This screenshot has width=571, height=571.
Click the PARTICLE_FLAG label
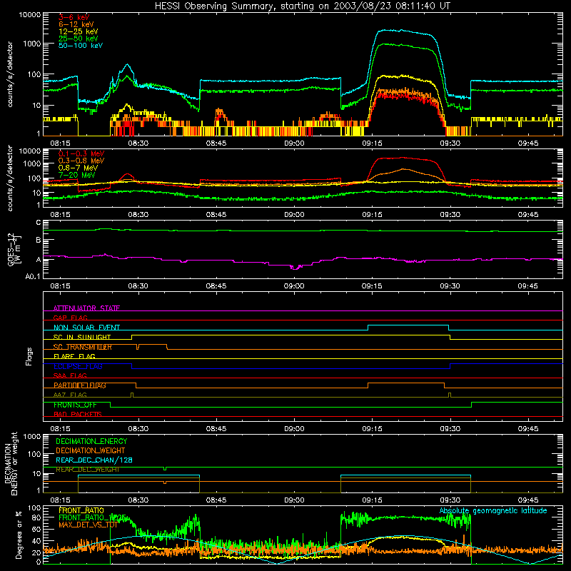(80, 385)
